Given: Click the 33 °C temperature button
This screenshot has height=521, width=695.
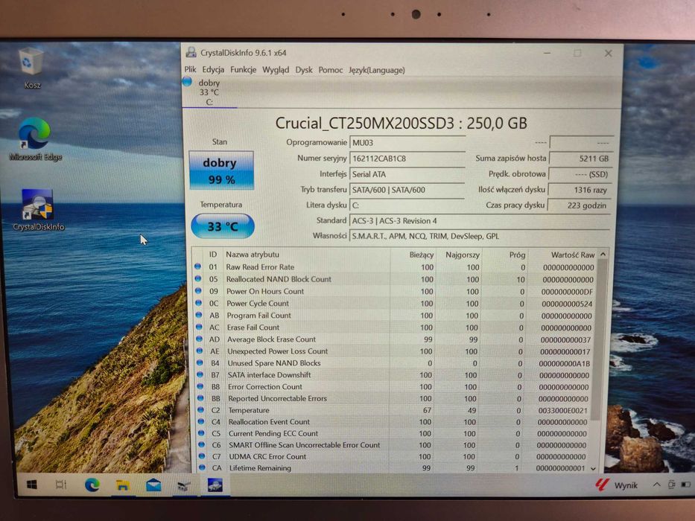Looking at the screenshot, I should (x=223, y=226).
